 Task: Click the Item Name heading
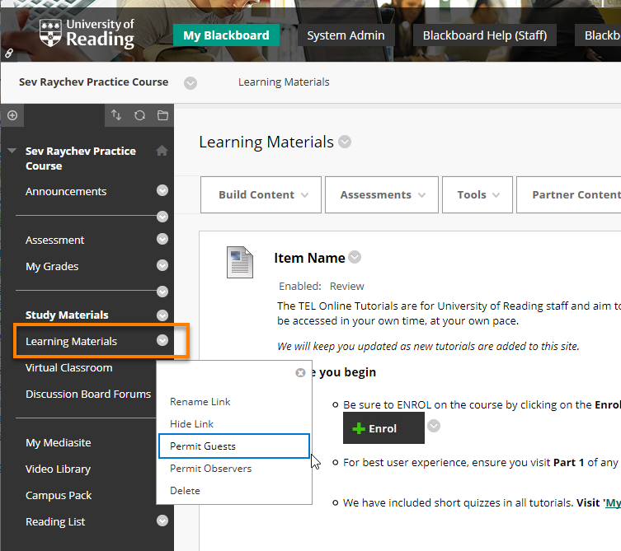309,258
